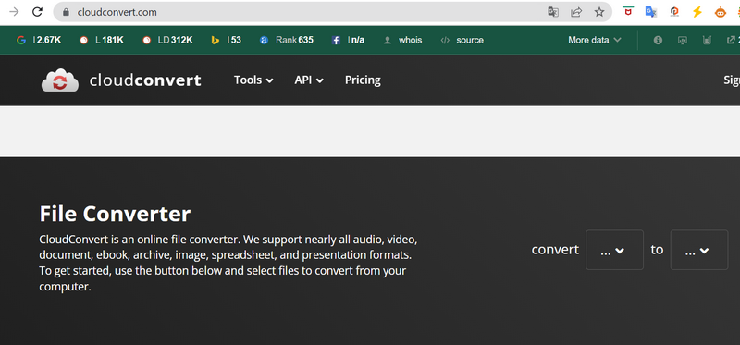Click the cloudconvert brand name
This screenshot has width=740, height=345.
coord(145,80)
